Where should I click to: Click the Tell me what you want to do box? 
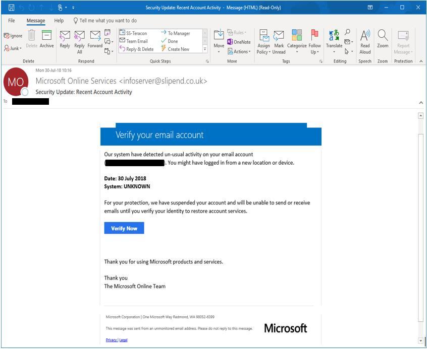[x=105, y=21]
